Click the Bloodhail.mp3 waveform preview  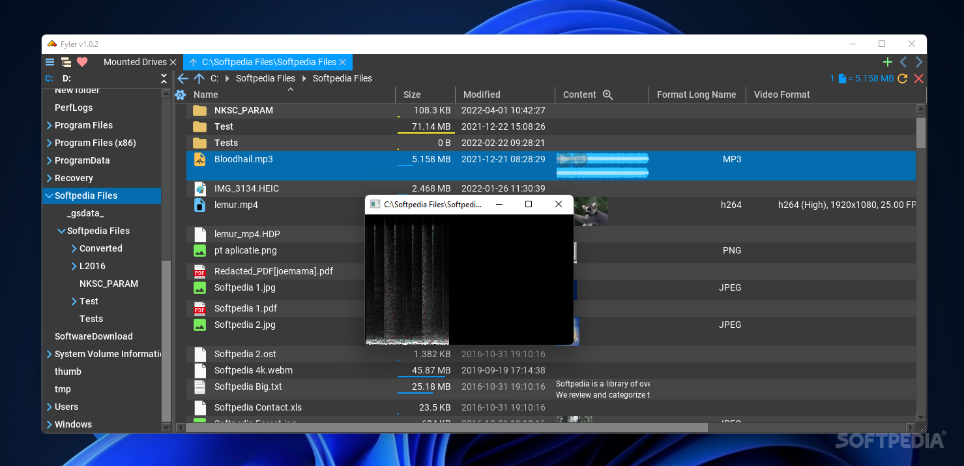(602, 166)
